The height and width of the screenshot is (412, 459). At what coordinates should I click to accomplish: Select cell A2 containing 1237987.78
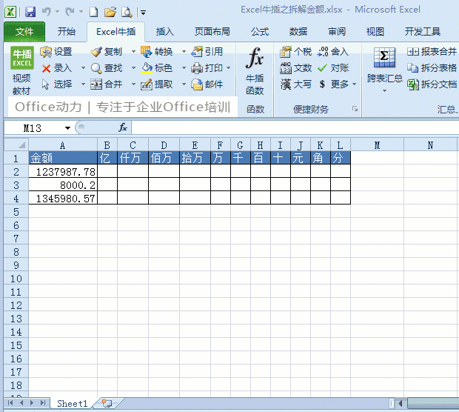pos(63,172)
